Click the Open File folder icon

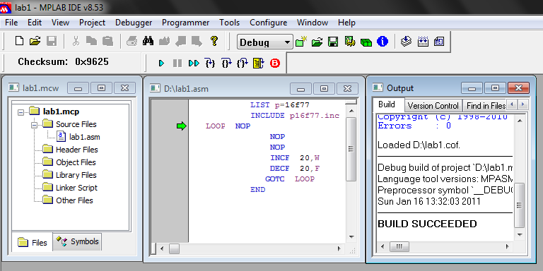tap(35, 42)
